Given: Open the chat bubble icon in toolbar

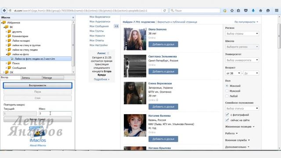Looking at the screenshot, I should point(268,11).
